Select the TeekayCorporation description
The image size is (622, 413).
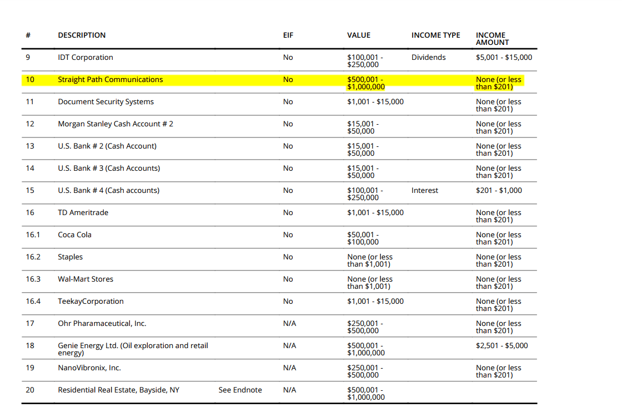pos(91,302)
